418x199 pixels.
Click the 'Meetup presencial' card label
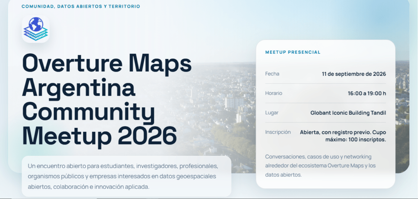point(293,52)
